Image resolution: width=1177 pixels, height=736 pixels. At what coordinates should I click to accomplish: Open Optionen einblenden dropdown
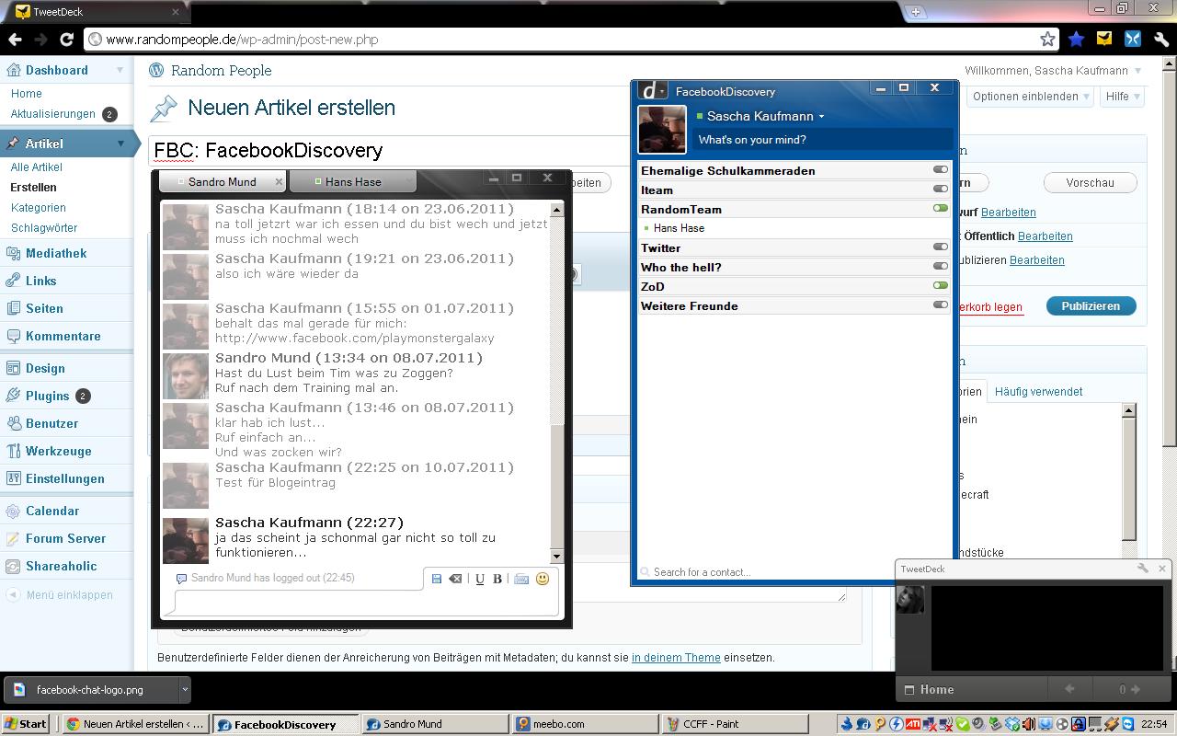point(1030,96)
